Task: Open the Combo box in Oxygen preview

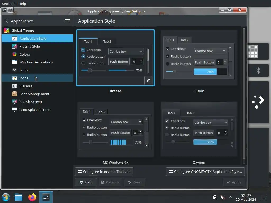Action: (210, 123)
